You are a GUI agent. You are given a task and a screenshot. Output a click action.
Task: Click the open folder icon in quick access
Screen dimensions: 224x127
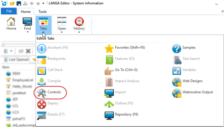(x=12, y=3)
